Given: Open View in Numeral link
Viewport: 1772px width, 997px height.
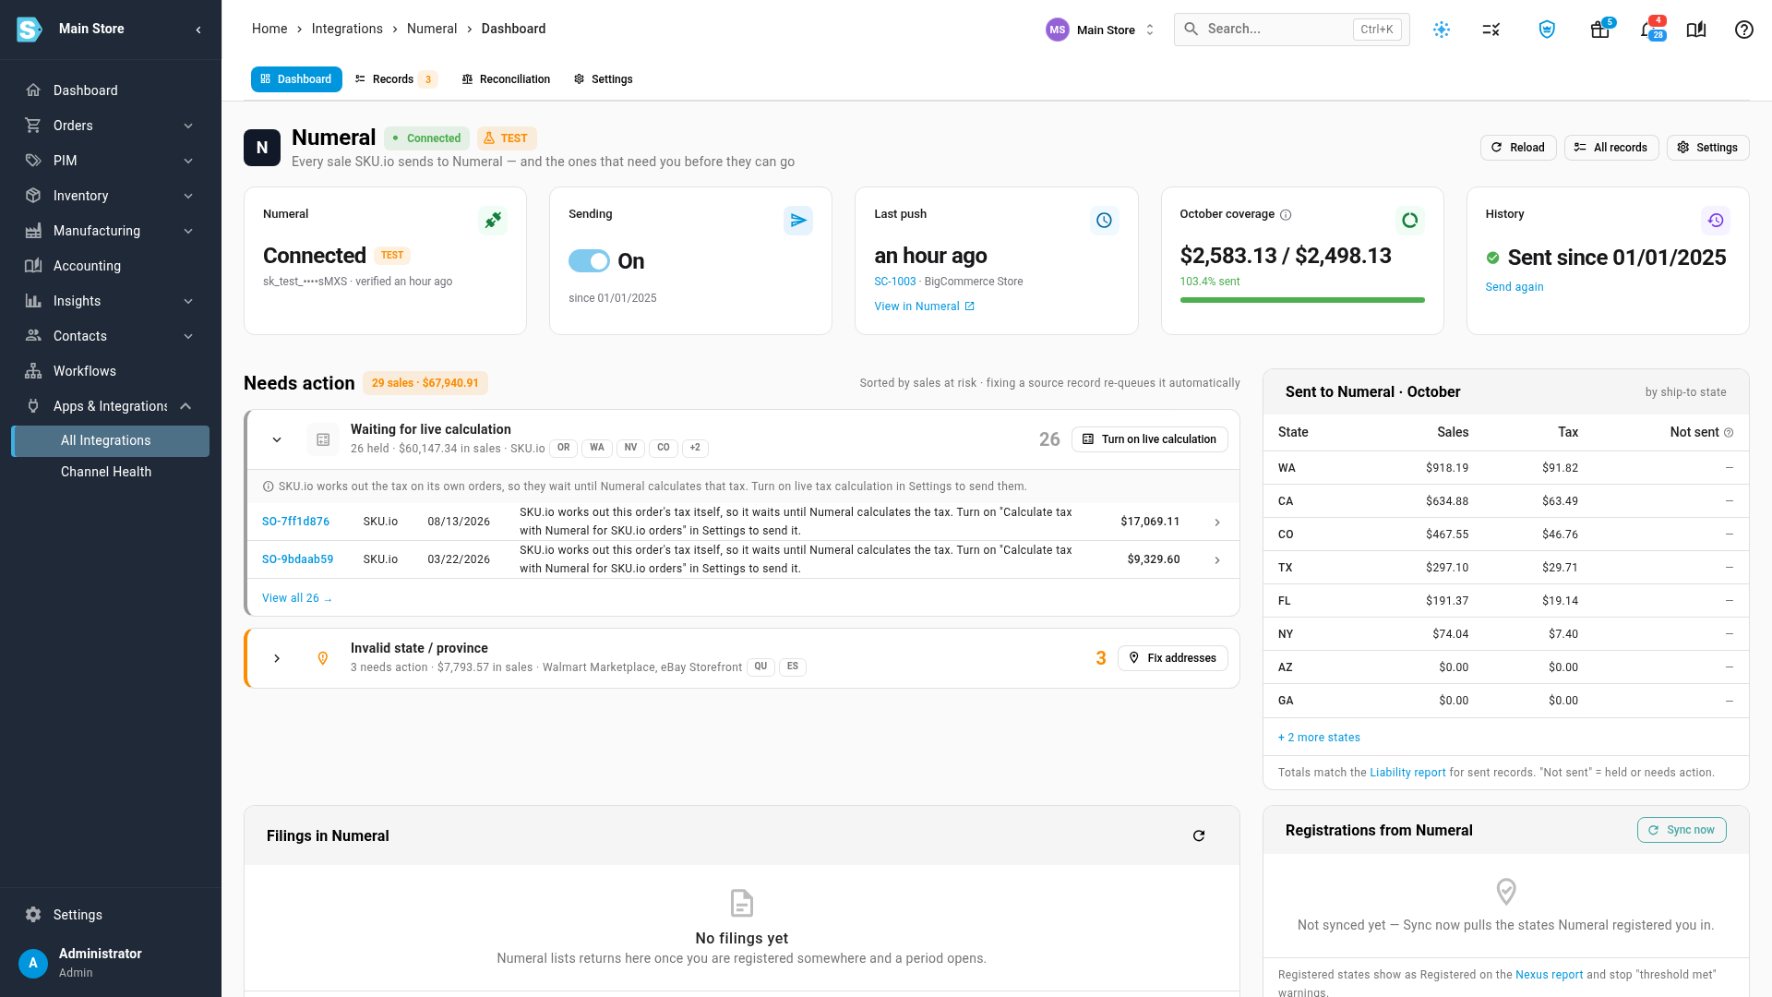Looking at the screenshot, I should tap(924, 306).
